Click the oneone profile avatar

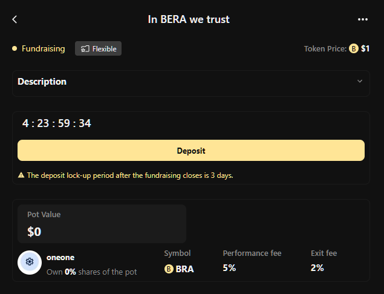30,262
